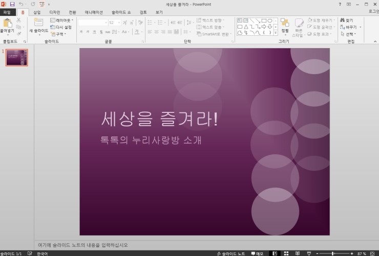Viewport: 379px width, 256px height.
Task: Expand the Select (선택) dropdown
Action: point(349,34)
